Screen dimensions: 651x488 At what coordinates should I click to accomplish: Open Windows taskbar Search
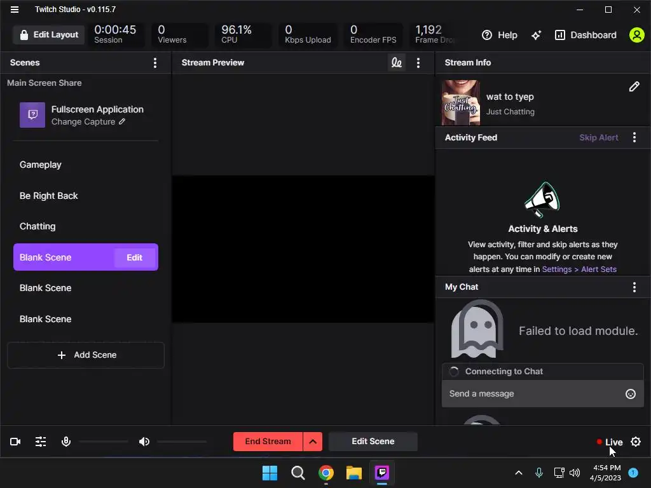coord(298,473)
